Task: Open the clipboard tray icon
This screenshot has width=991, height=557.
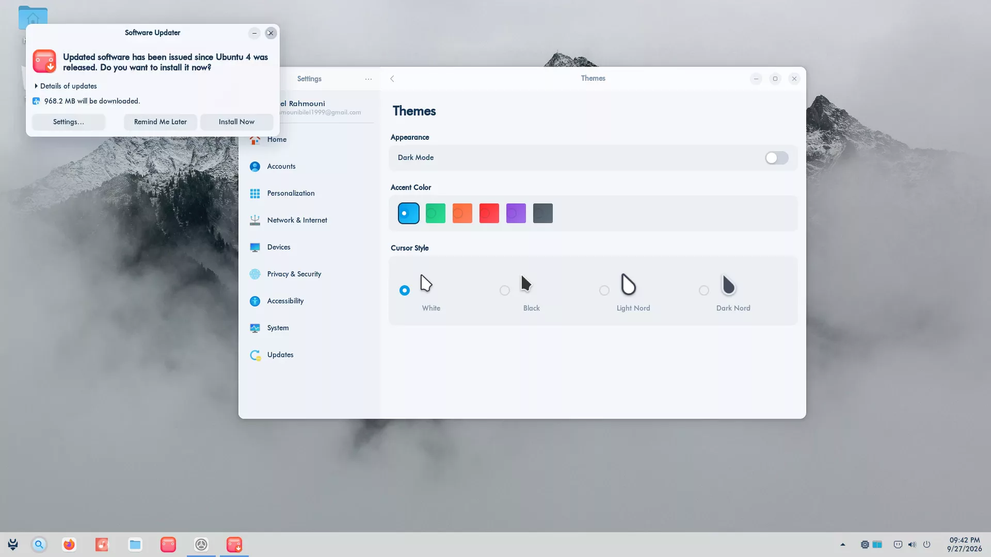Action: pos(898,545)
